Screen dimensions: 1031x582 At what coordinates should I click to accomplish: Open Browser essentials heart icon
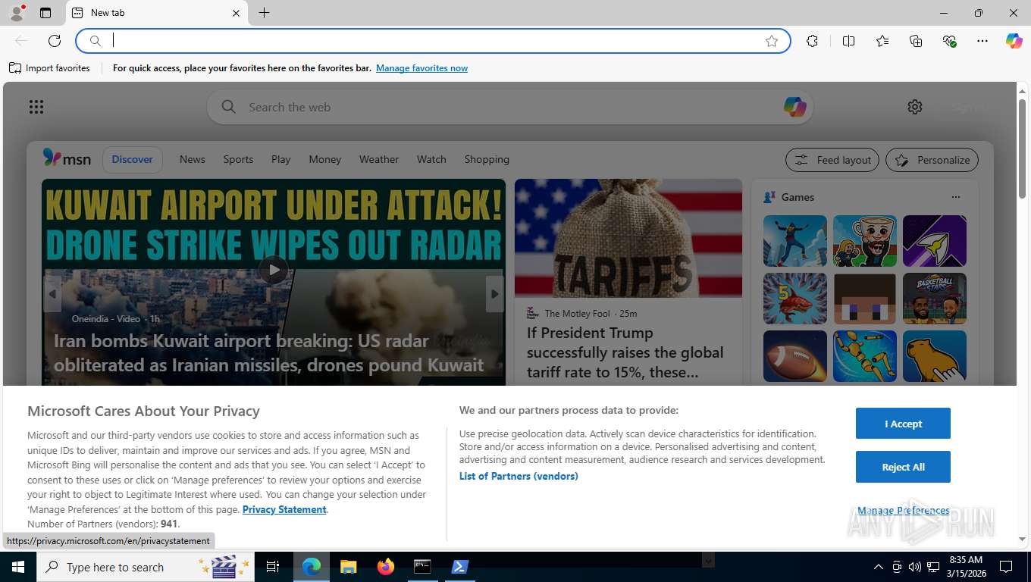[949, 41]
